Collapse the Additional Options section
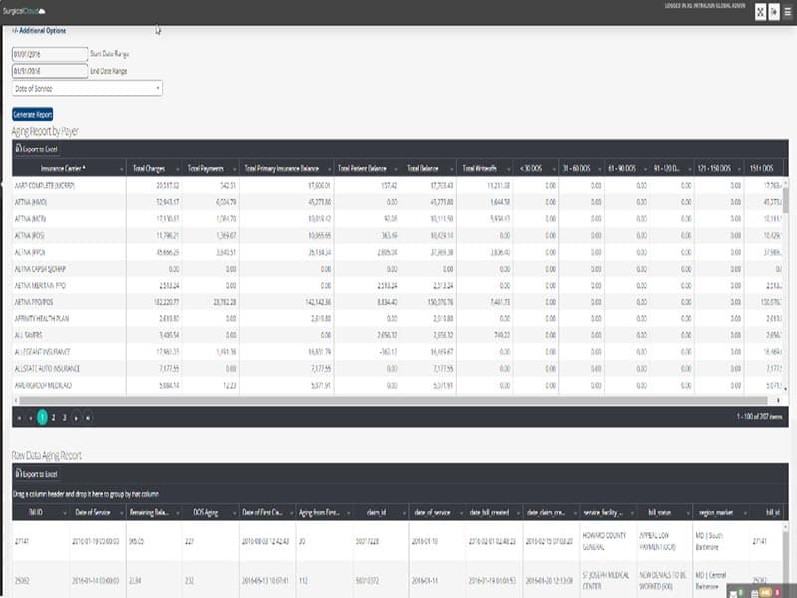This screenshot has height=598, width=797. coord(39,31)
